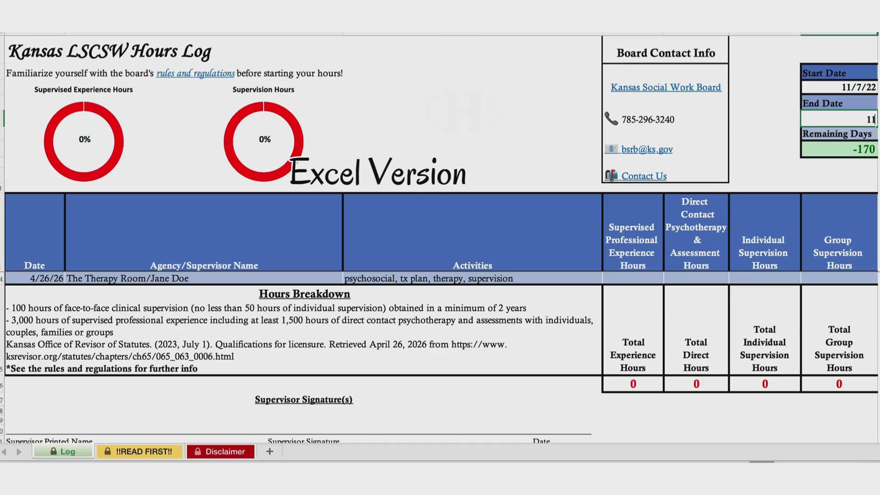
Task: Select the Group Supervision Hours header
Action: pyautogui.click(x=839, y=232)
